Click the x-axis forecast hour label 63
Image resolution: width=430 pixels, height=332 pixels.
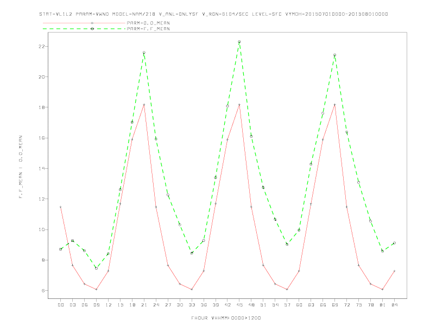pos(311,305)
